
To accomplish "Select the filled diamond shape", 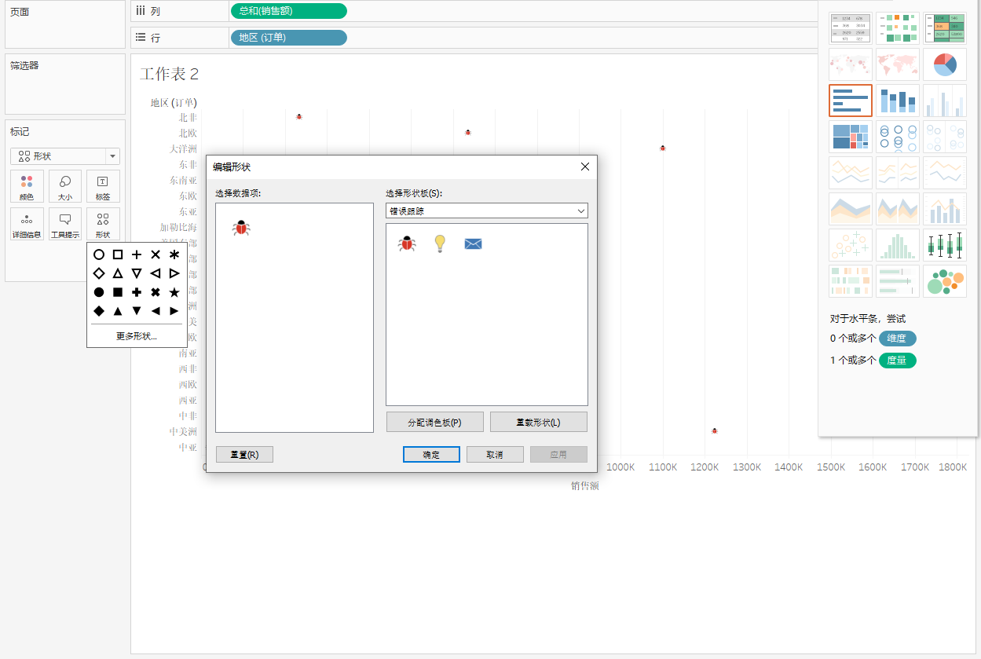I will 99,311.
